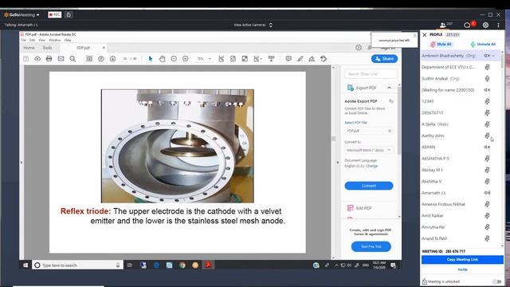Image resolution: width=510 pixels, height=287 pixels.
Task: Click the stamp tool icon
Action: [x=324, y=59]
